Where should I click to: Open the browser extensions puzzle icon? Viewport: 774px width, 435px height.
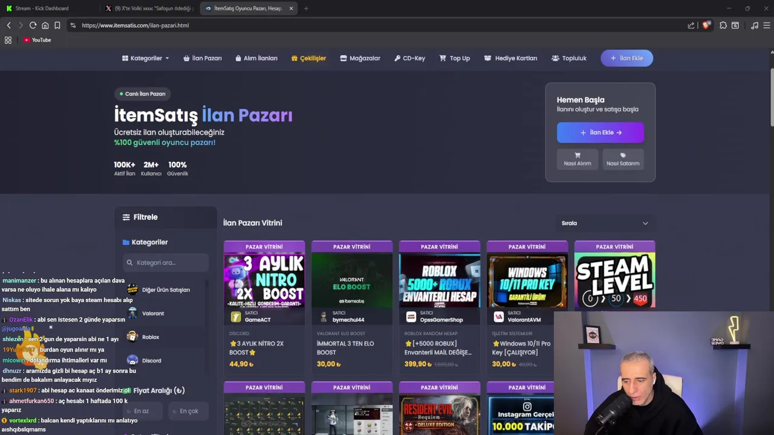point(723,25)
